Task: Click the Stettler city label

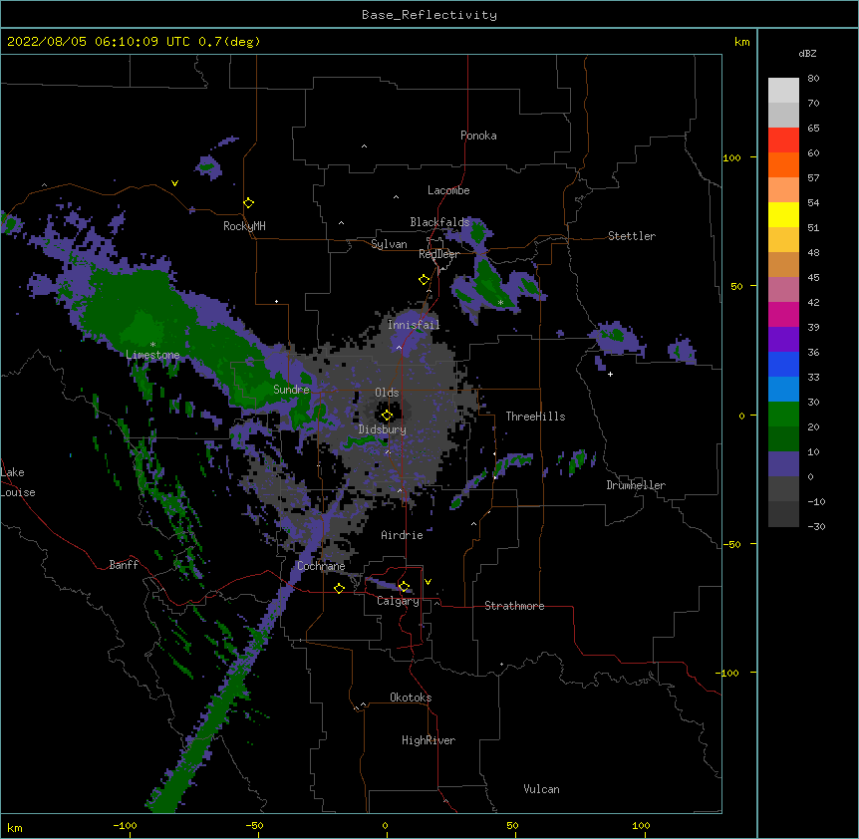Action: (632, 236)
